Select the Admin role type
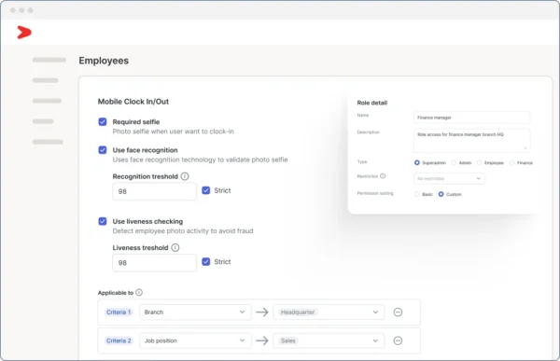 (x=454, y=162)
